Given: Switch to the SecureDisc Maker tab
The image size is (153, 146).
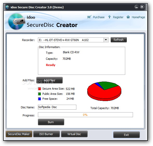Looking at the screenshot, I should tap(19, 134).
